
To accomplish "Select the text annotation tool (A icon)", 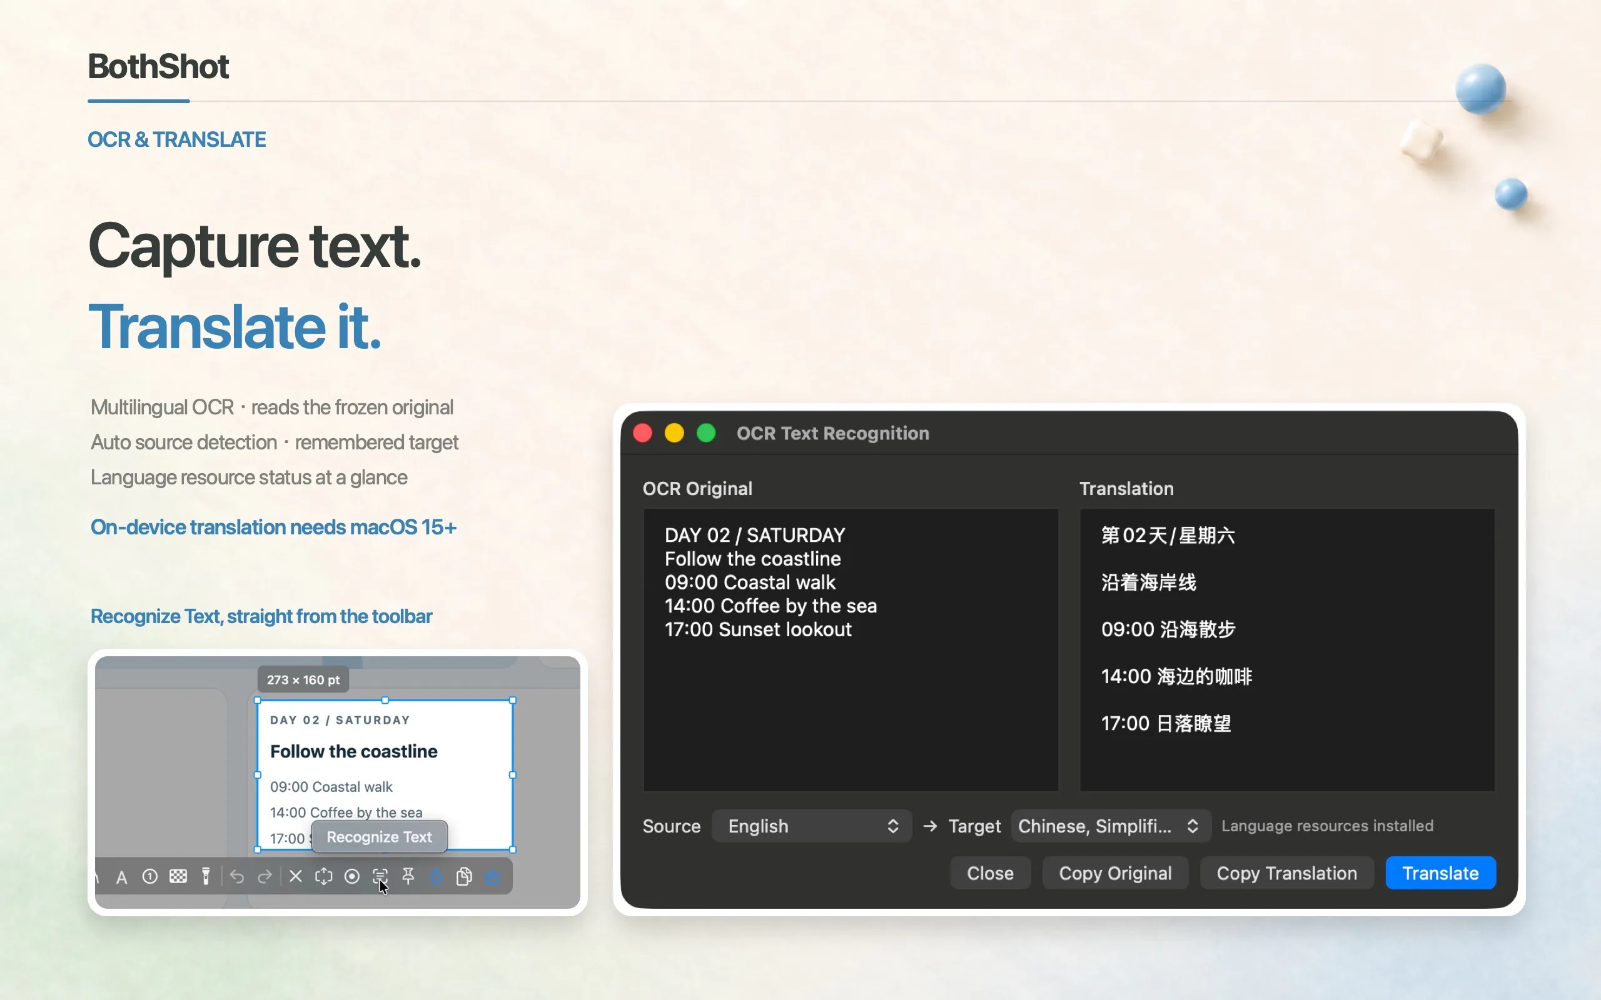I will (x=122, y=877).
